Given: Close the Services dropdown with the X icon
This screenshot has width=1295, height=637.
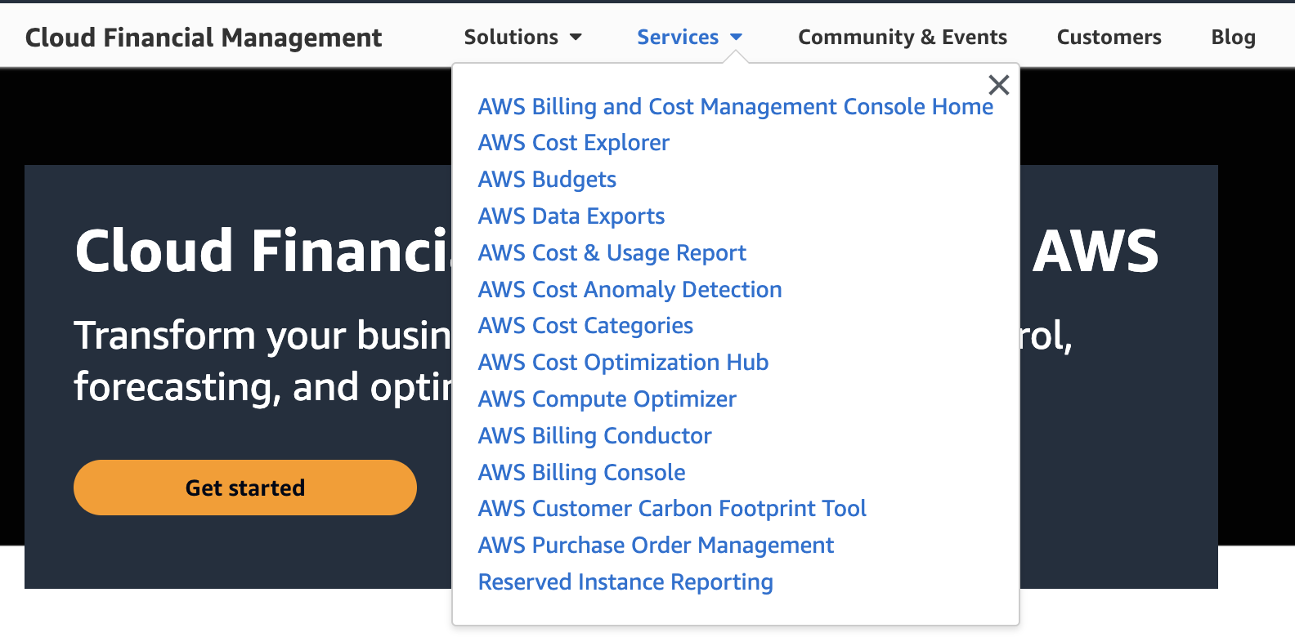Looking at the screenshot, I should point(998,85).
